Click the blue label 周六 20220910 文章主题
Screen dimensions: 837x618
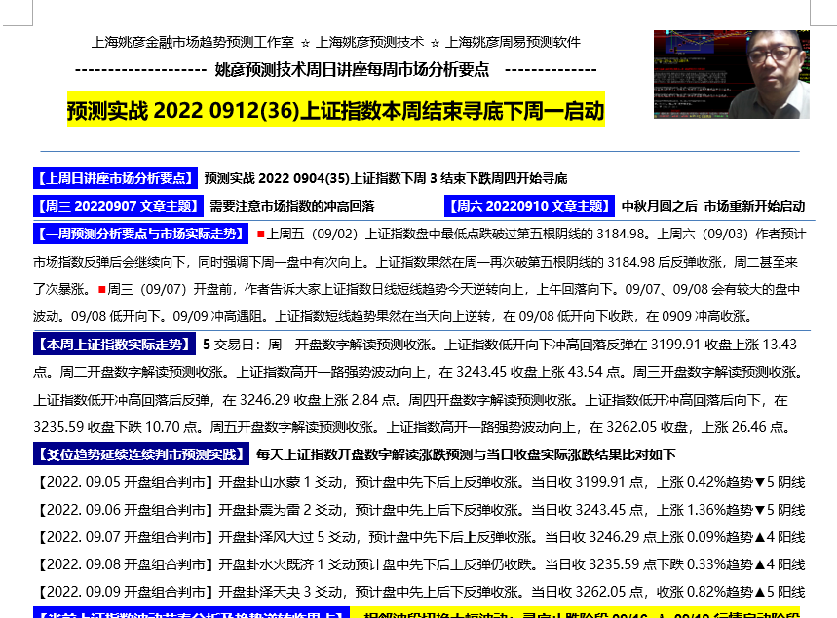(x=529, y=206)
